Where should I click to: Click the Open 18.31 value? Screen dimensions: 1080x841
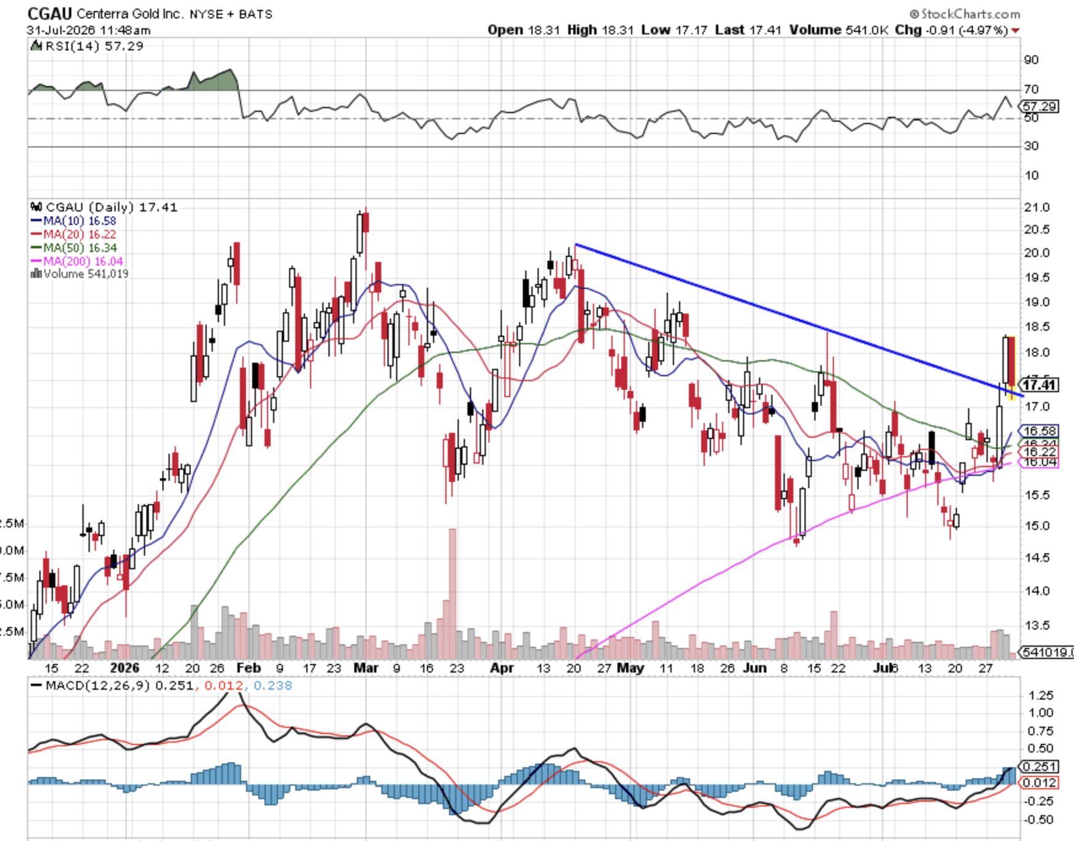coord(523,30)
